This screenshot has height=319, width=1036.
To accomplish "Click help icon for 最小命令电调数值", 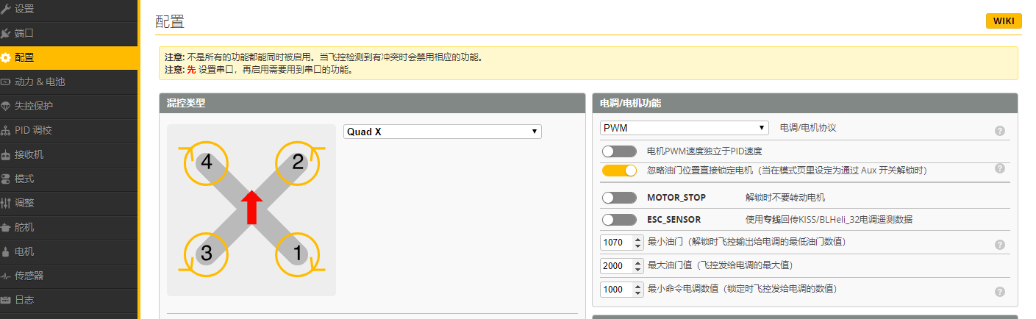I will tap(999, 292).
